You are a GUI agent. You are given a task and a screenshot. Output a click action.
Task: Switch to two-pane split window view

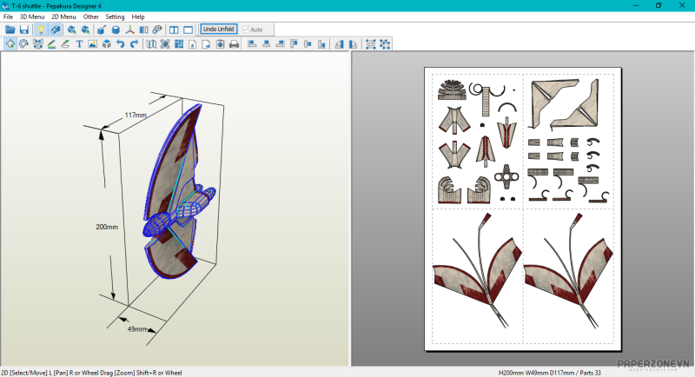(x=175, y=30)
